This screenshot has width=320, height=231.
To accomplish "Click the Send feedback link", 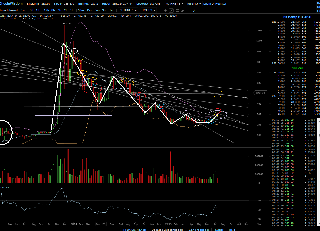I will tap(199, 230).
